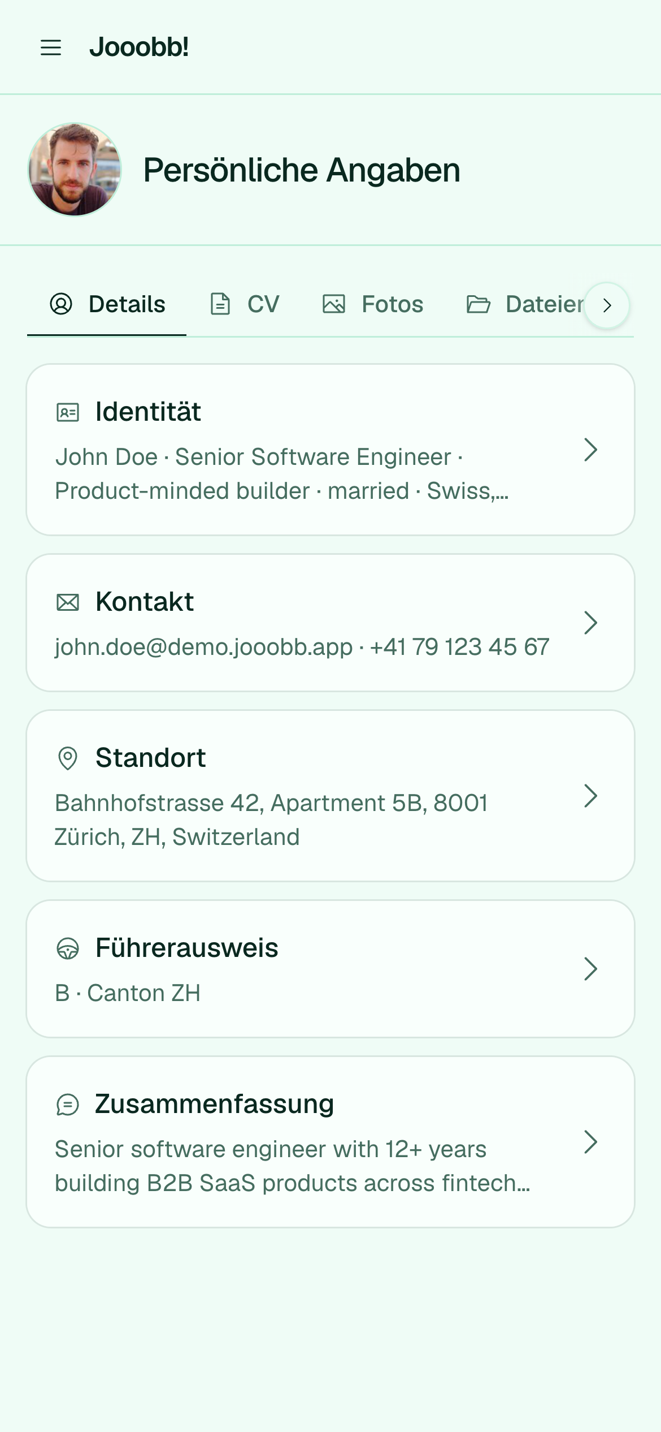Image resolution: width=661 pixels, height=1432 pixels.
Task: Click the picture icon on the Fotos tab
Action: point(334,304)
